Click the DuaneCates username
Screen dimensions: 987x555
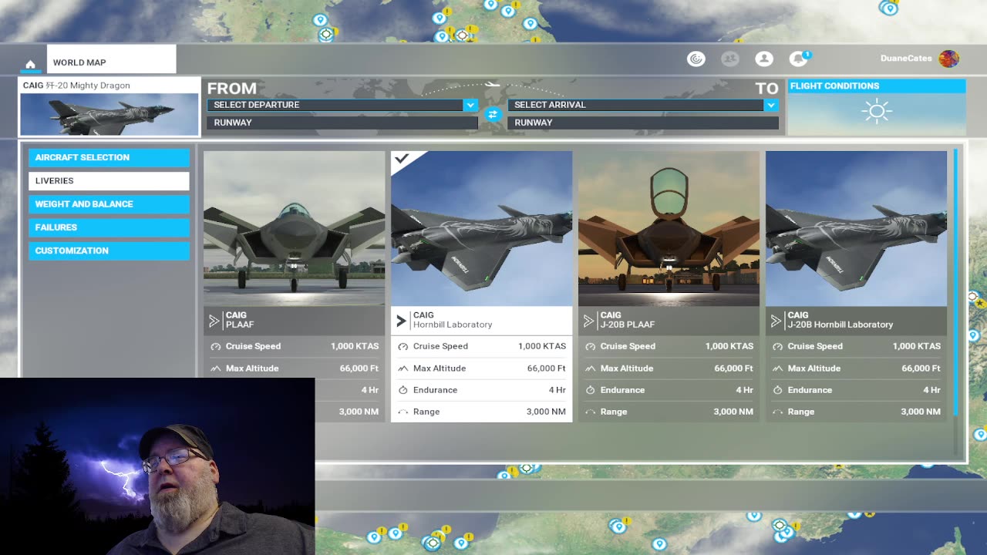[906, 59]
